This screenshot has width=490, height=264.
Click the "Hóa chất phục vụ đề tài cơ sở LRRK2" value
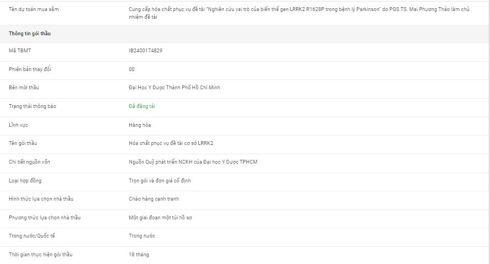171,143
